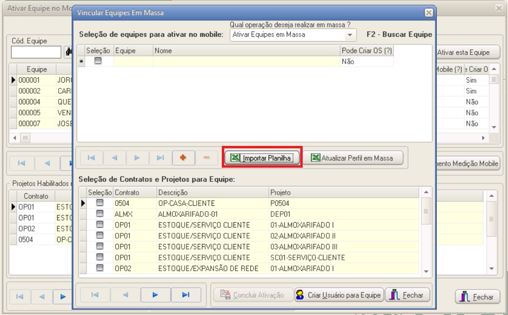Check the selection box for contract 0504
The image size is (508, 315).
pyautogui.click(x=100, y=203)
